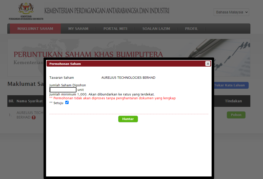Go to PORTAL MITI in navigation
Screen dimensions: 263x179
(115, 29)
